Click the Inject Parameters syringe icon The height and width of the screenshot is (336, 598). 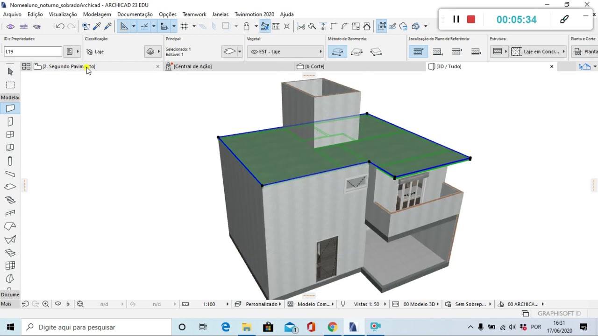pyautogui.click(x=108, y=26)
